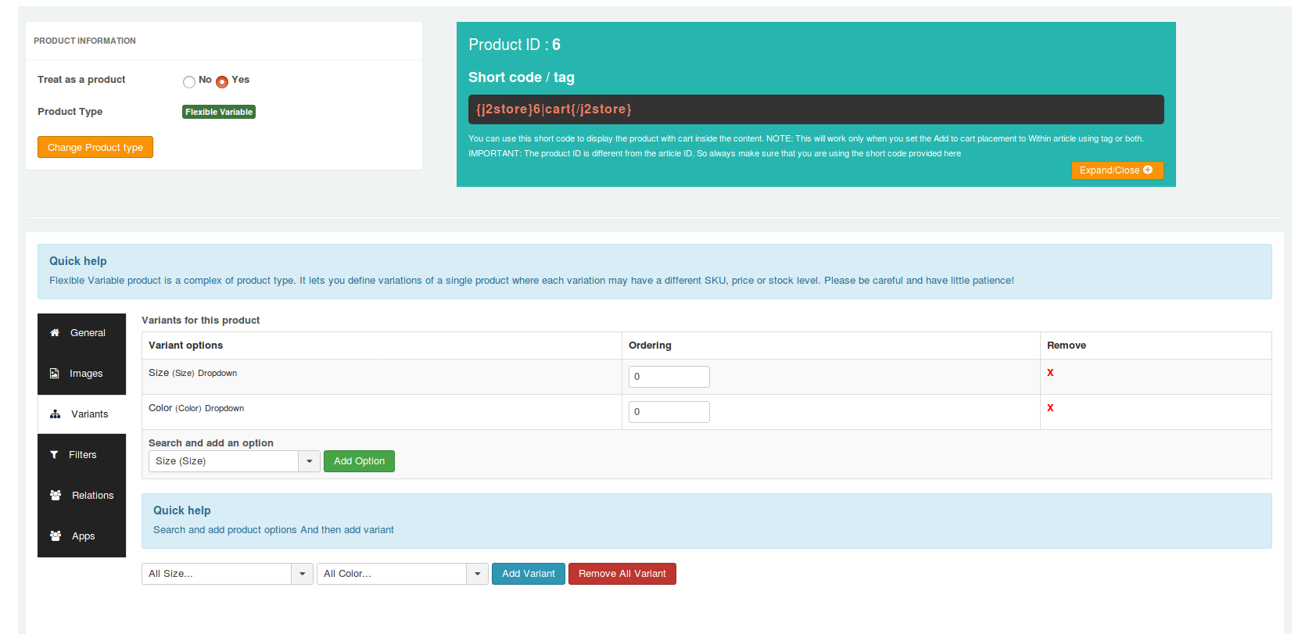Click the group icon beside Relations
The width and height of the screenshot is (1298, 634).
pyautogui.click(x=56, y=496)
